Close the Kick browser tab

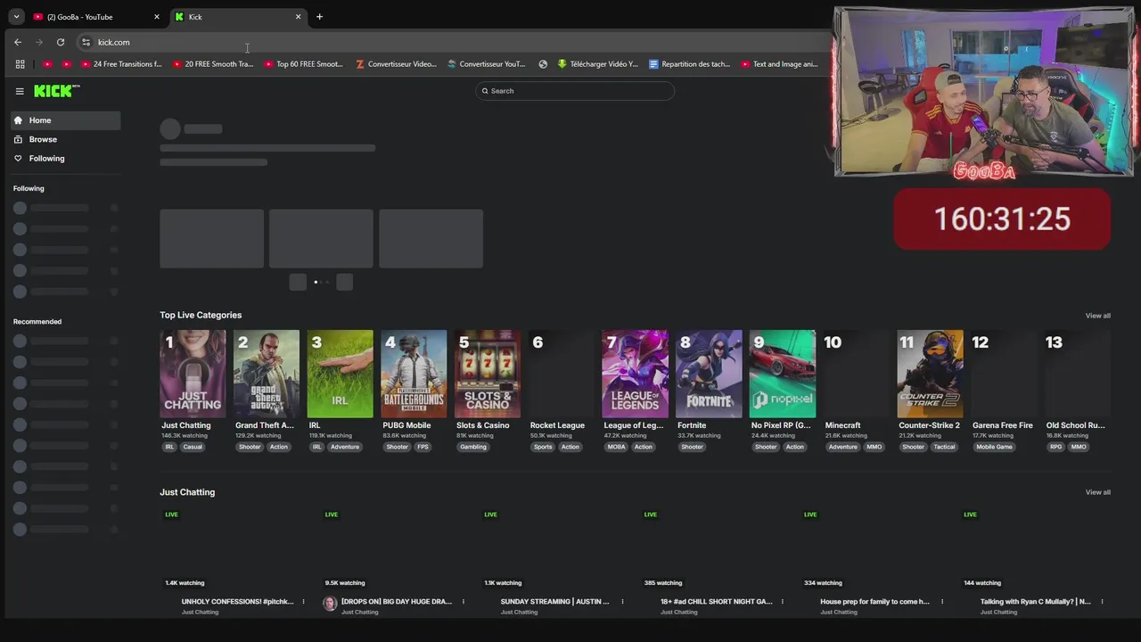pyautogui.click(x=298, y=17)
